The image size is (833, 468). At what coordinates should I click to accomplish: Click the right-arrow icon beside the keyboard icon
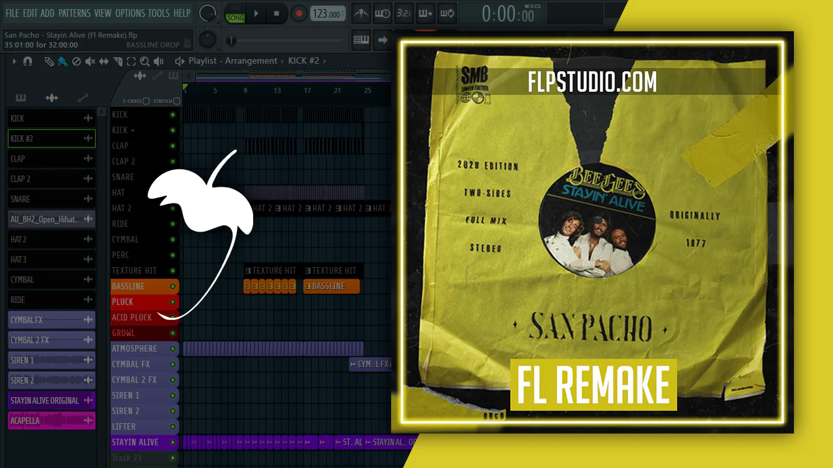tap(383, 40)
